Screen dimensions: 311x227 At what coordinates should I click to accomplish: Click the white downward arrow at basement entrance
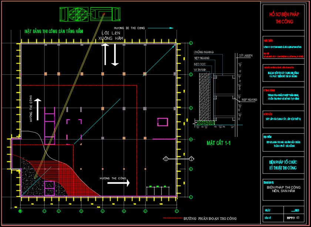pos(115,54)
